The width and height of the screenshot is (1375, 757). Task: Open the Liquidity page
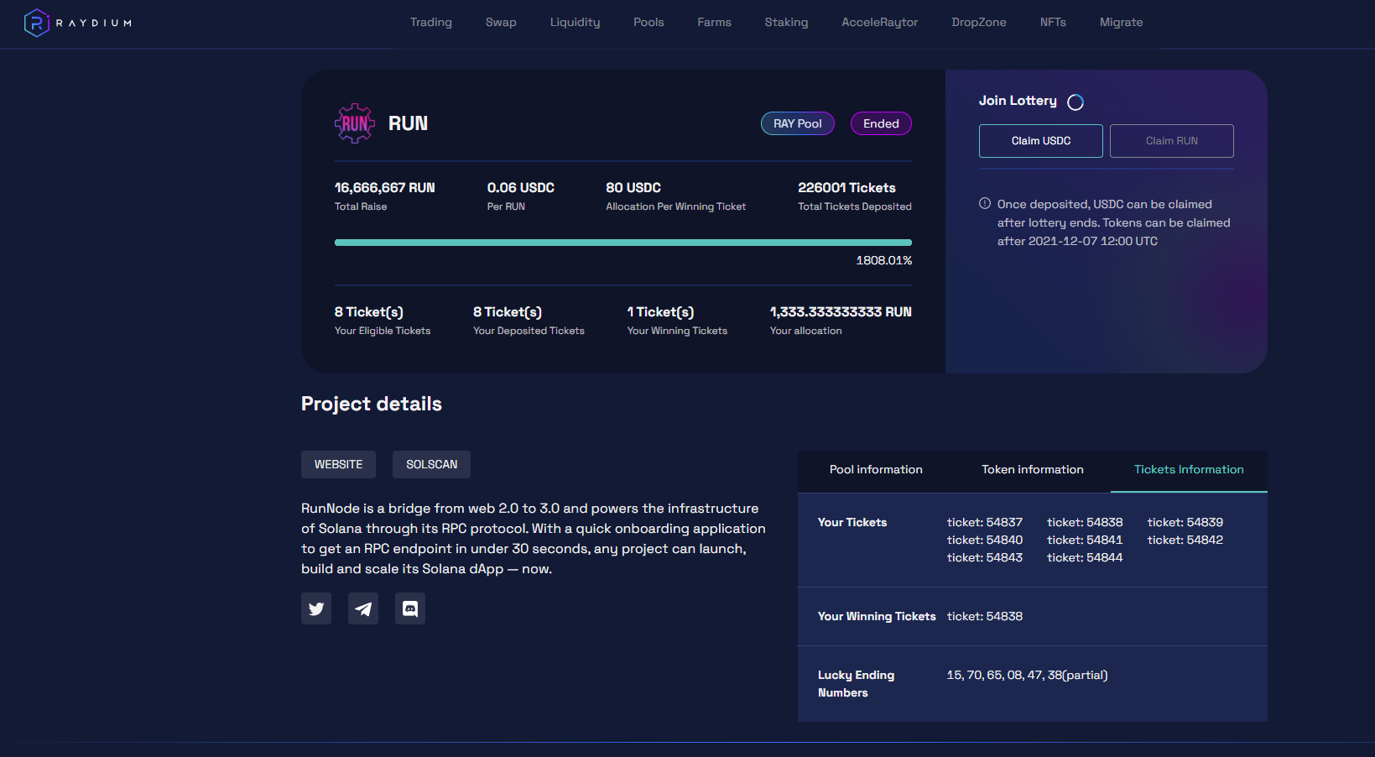pos(575,23)
